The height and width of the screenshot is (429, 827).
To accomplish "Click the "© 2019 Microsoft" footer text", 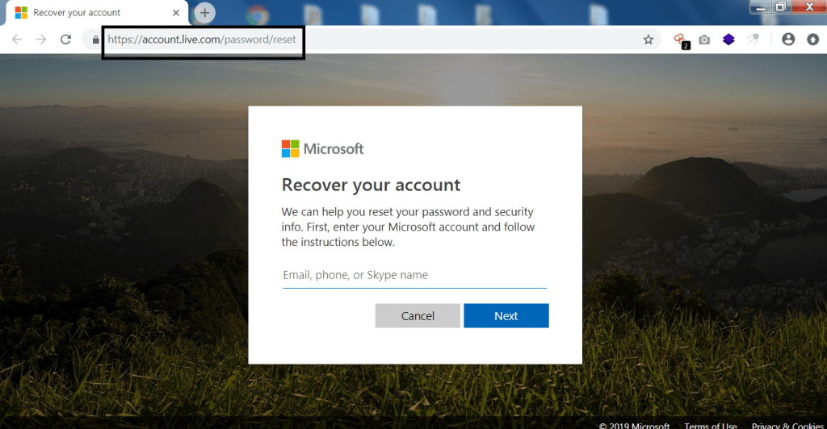I will [x=634, y=425].
